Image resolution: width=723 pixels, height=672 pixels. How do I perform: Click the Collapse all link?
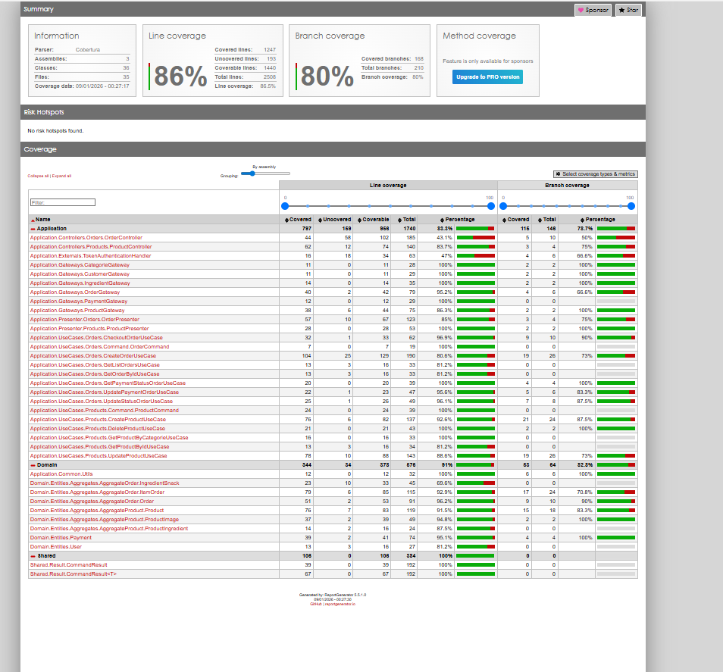click(x=38, y=176)
